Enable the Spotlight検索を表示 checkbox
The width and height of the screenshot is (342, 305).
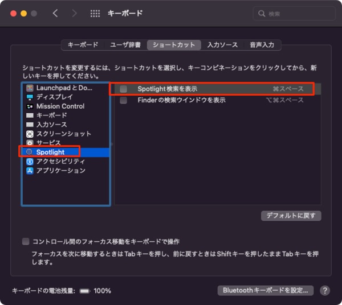[124, 89]
